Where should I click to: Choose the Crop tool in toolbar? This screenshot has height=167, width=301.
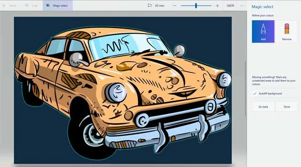coord(31,6)
